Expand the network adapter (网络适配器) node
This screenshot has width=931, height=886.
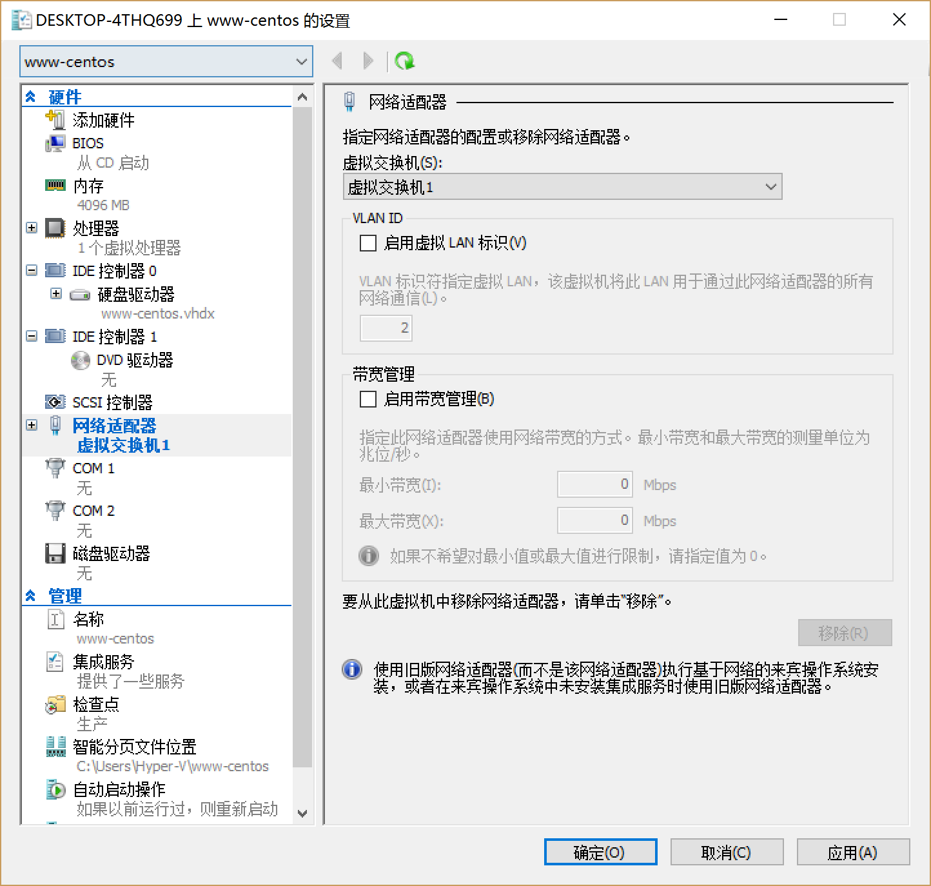click(32, 425)
